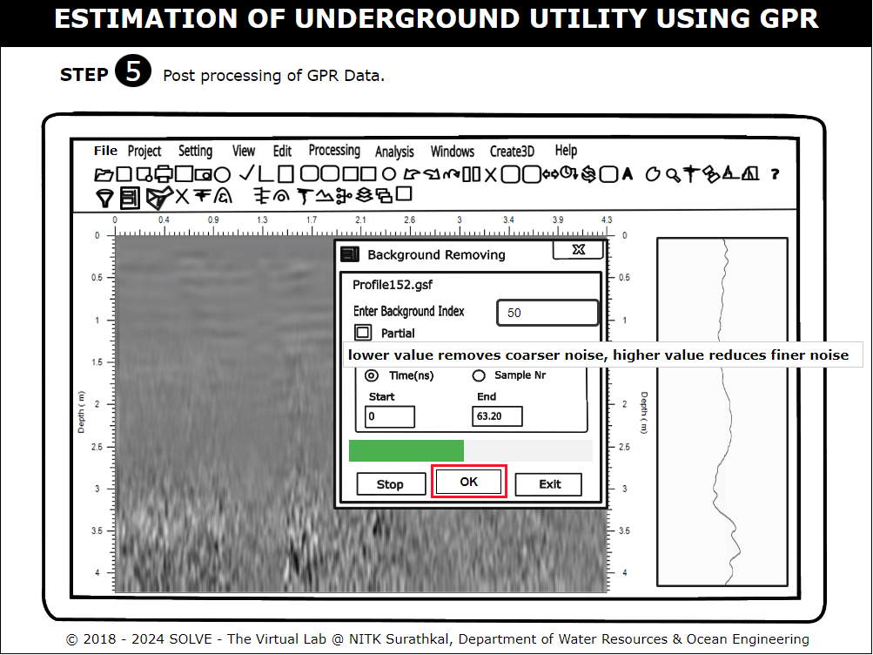Click the clock with down-arrow icon
This screenshot has width=873, height=655.
pos(569,172)
